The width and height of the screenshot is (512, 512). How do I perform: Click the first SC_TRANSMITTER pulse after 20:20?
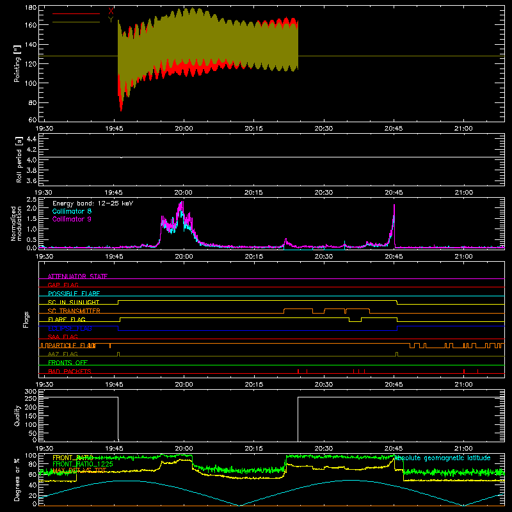tap(298, 311)
